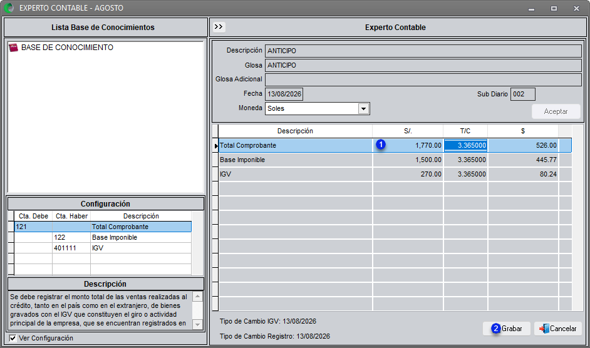Maximize the Experto Contable window
The height and width of the screenshot is (348, 590).
554,8
